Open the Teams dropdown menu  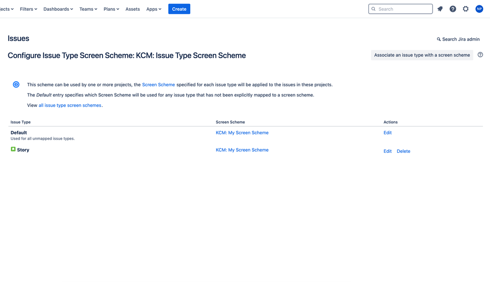88,8
